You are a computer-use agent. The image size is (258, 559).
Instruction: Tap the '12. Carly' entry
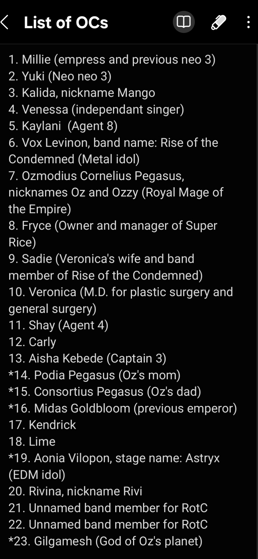click(x=32, y=342)
